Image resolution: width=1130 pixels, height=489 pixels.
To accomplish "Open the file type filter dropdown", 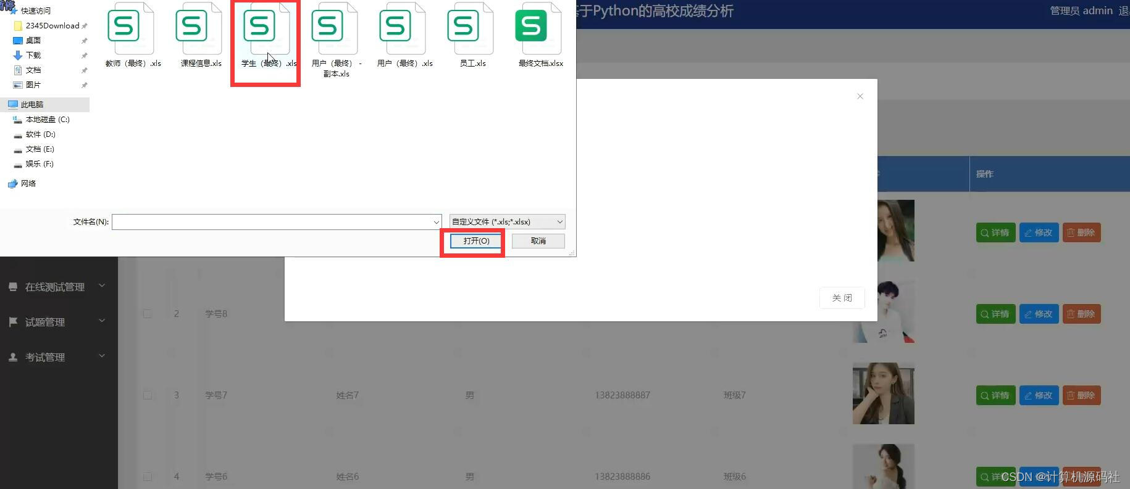I will (507, 221).
